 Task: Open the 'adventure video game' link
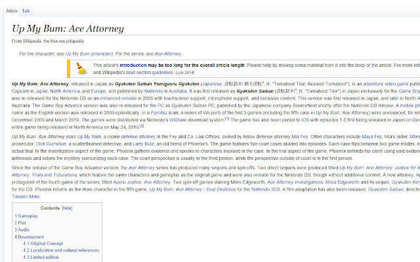click(386, 84)
